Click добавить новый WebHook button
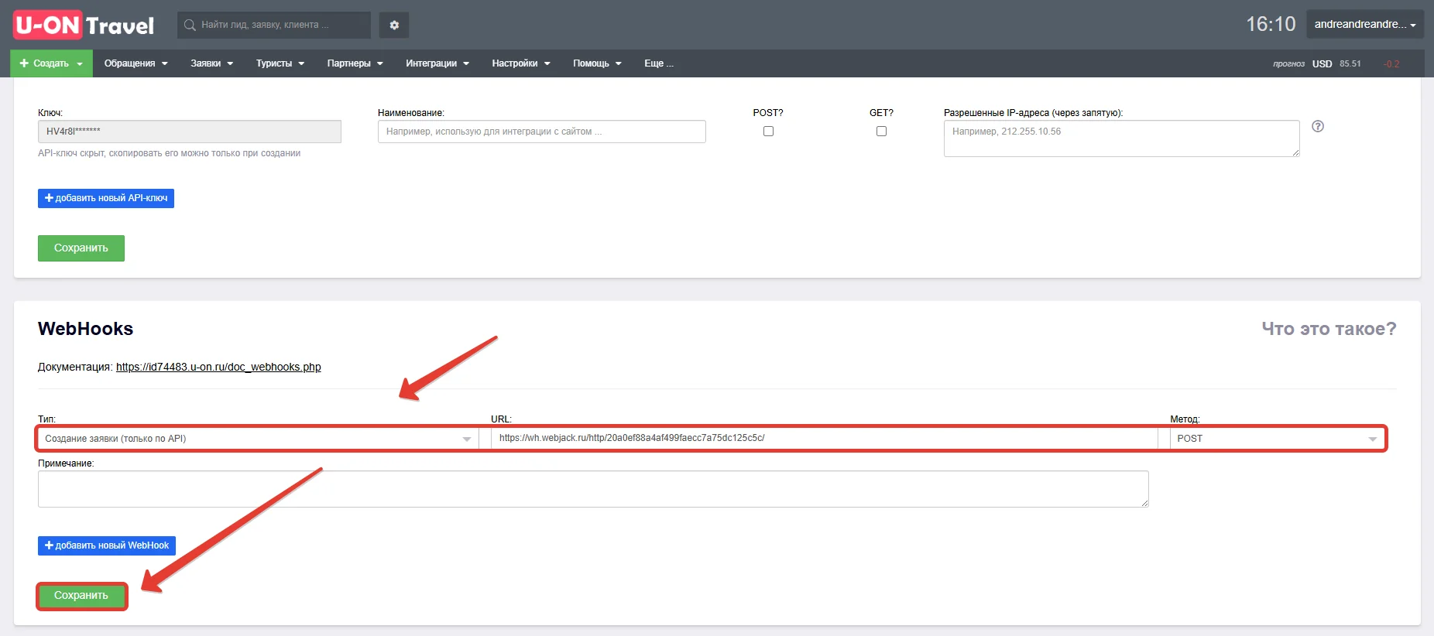Image resolution: width=1434 pixels, height=636 pixels. [x=107, y=545]
